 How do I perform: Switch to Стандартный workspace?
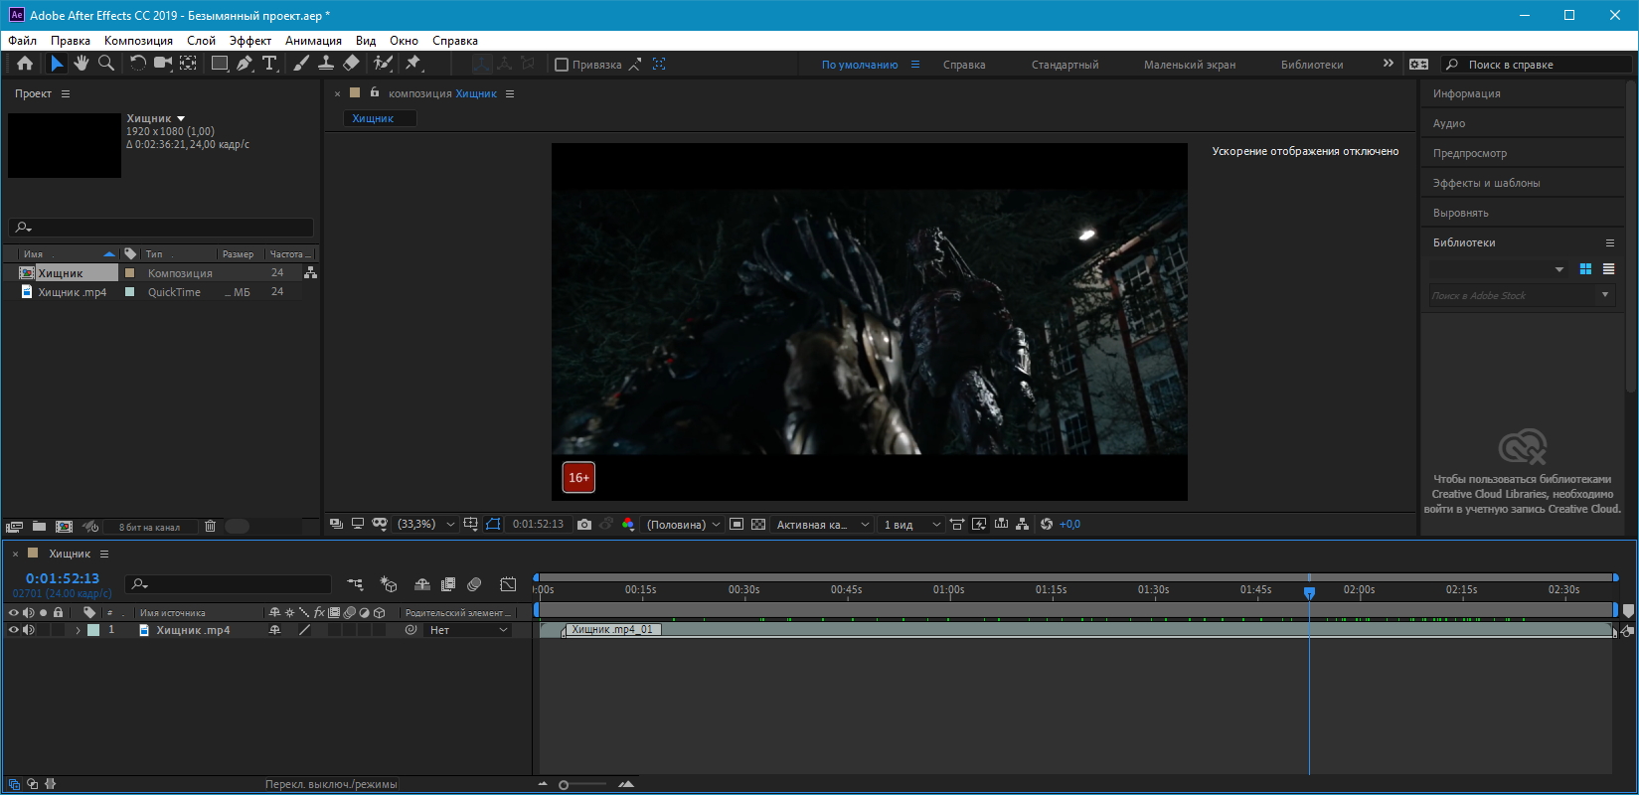pos(1065,65)
